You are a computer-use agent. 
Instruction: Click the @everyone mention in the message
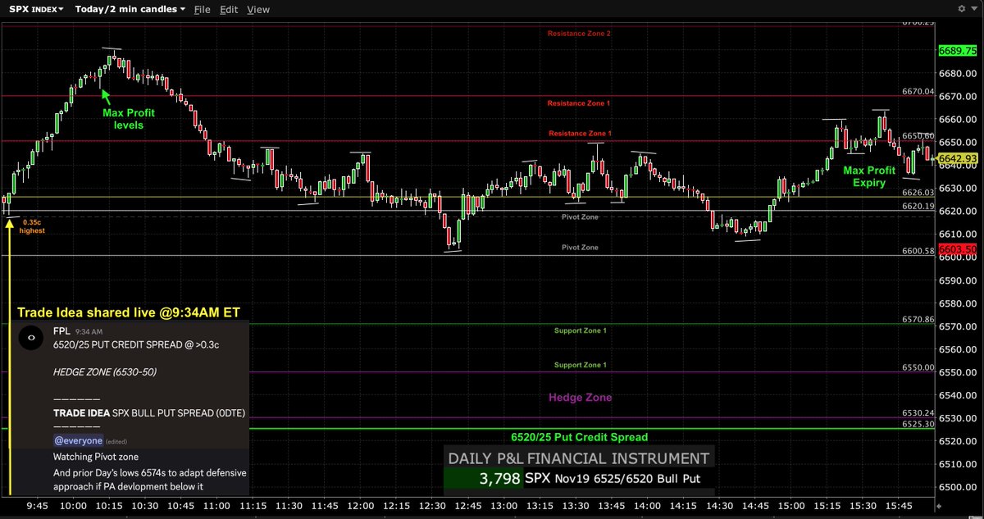[x=78, y=440]
